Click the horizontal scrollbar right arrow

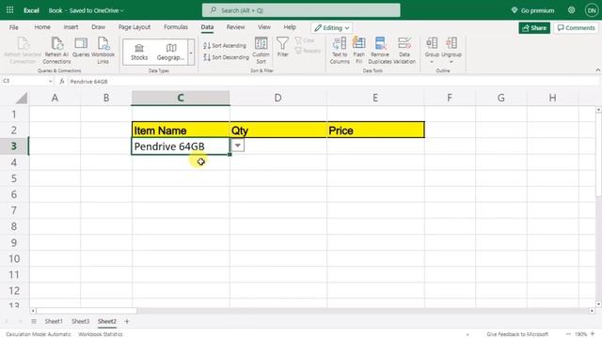pyautogui.click(x=592, y=311)
